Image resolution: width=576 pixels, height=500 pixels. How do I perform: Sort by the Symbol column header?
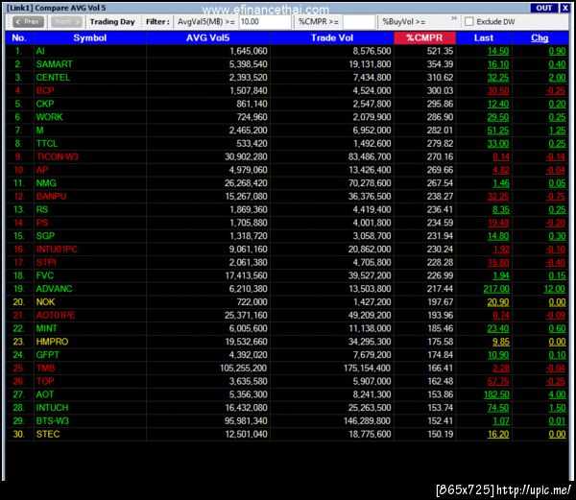pos(90,37)
